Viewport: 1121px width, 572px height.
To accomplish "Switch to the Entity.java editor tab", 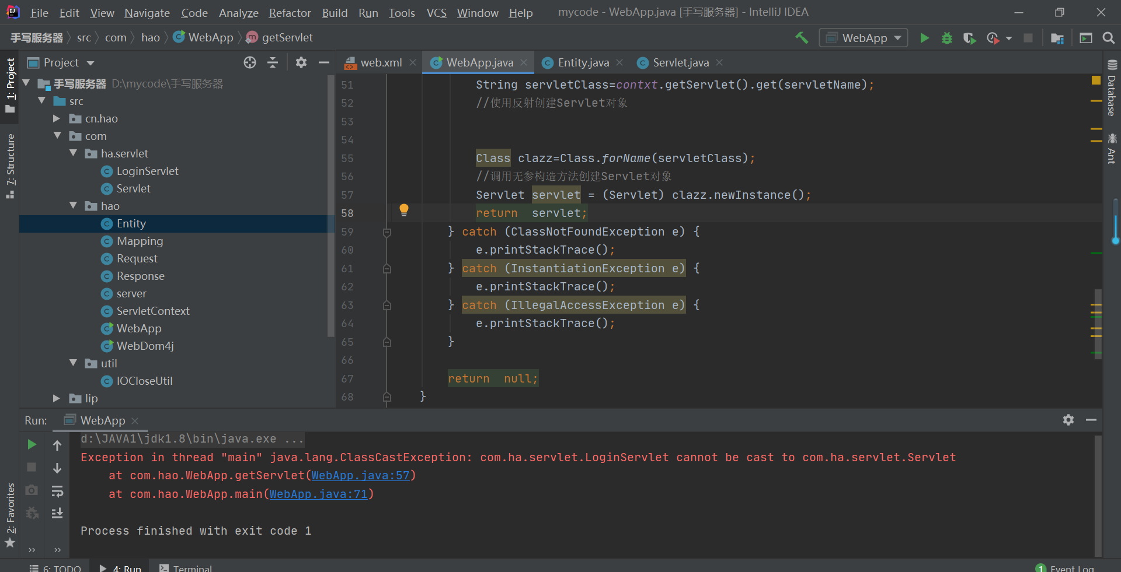I will [x=583, y=62].
